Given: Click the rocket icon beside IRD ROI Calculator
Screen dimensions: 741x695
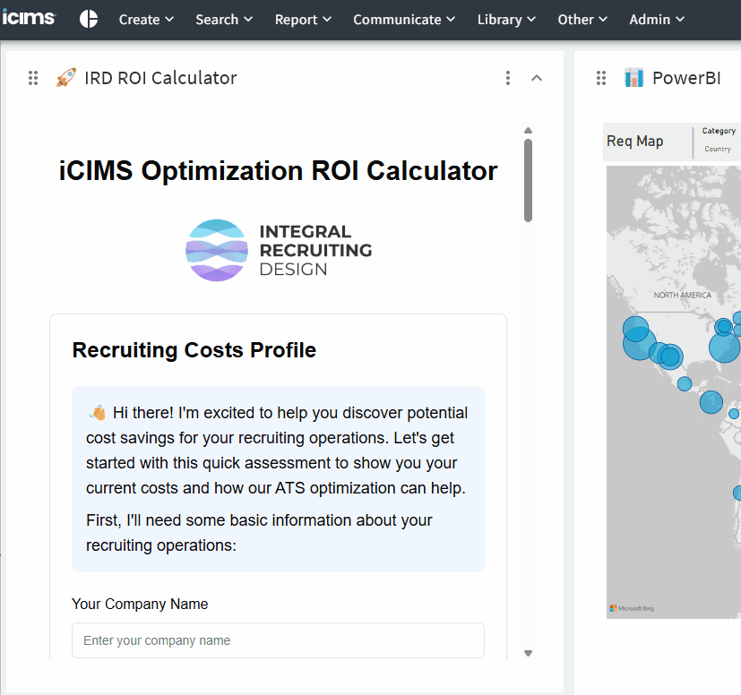Looking at the screenshot, I should point(66,78).
